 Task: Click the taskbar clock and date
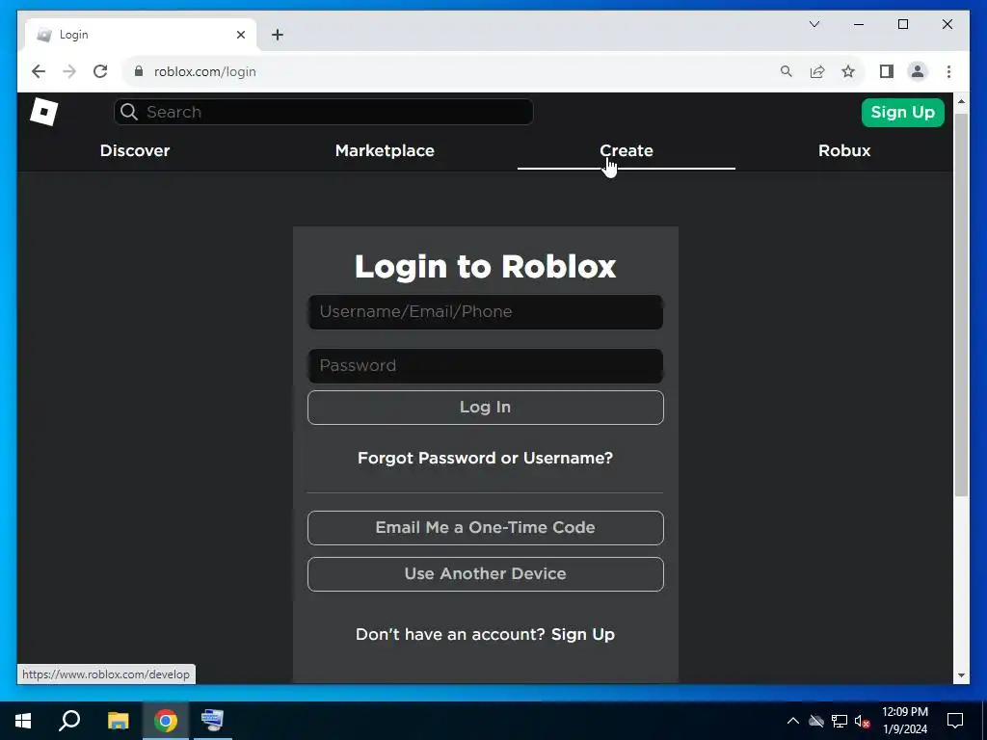[x=905, y=721]
